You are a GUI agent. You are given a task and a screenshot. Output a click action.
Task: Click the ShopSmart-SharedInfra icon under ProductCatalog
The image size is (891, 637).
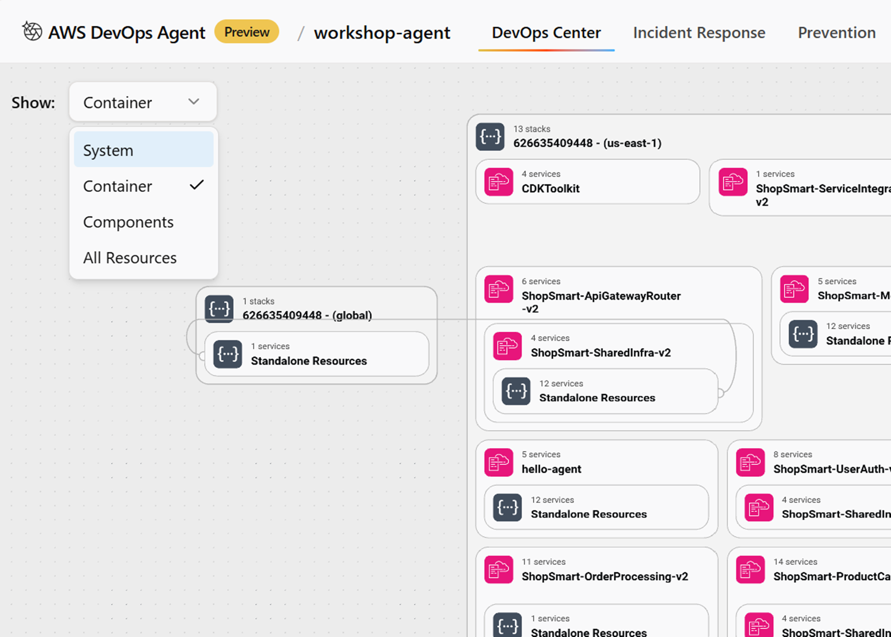[759, 625]
